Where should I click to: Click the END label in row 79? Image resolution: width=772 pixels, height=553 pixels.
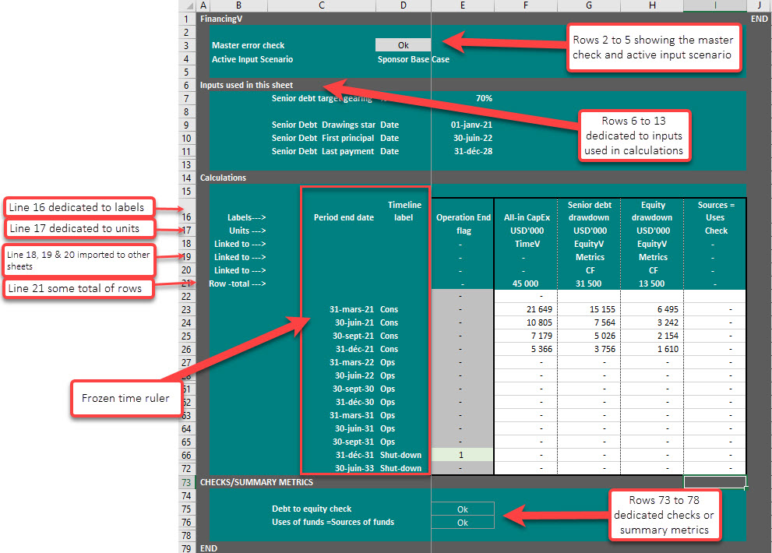[x=208, y=548]
